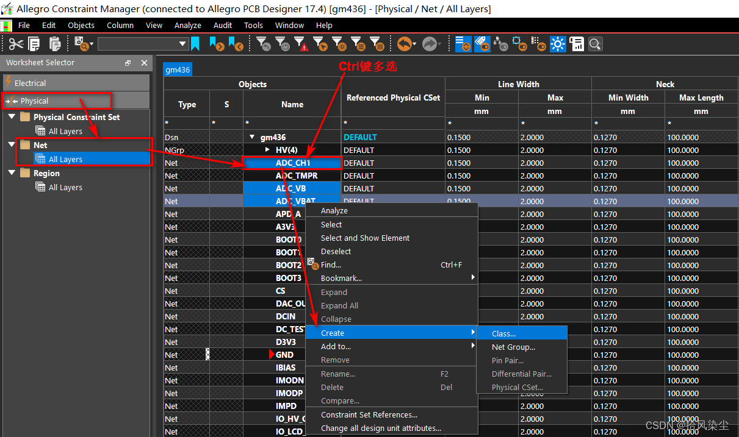Float the Worksheet Selector panel
This screenshot has width=739, height=437.
[128, 63]
